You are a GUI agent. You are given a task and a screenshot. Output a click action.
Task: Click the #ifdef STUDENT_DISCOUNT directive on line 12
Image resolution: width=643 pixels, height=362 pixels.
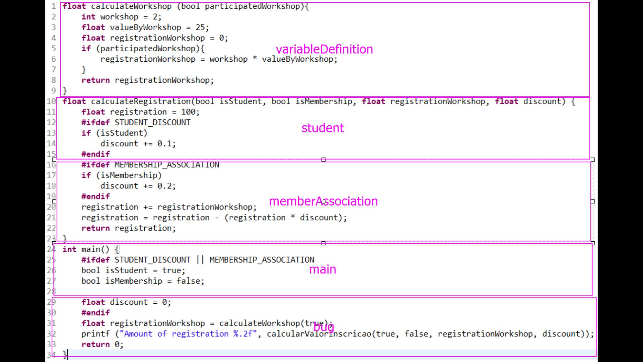pyautogui.click(x=136, y=122)
